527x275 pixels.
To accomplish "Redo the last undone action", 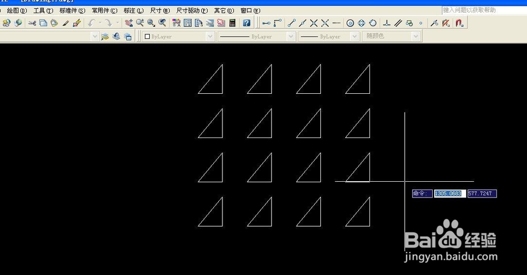I will [108, 23].
